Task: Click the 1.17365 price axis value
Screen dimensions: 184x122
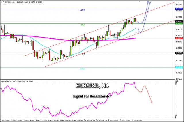Action: pos(179,5)
